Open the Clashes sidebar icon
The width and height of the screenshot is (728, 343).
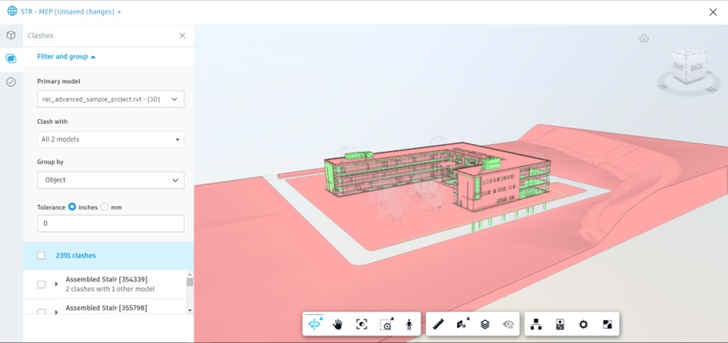[x=11, y=59]
